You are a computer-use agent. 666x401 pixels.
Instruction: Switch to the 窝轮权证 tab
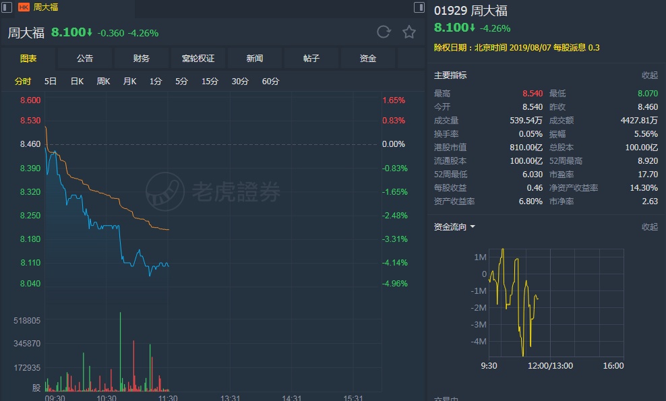[198, 59]
